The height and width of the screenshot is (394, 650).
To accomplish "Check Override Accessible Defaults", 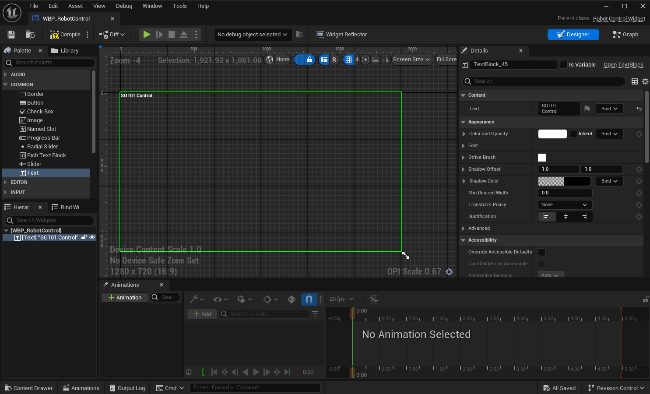I will coord(542,252).
